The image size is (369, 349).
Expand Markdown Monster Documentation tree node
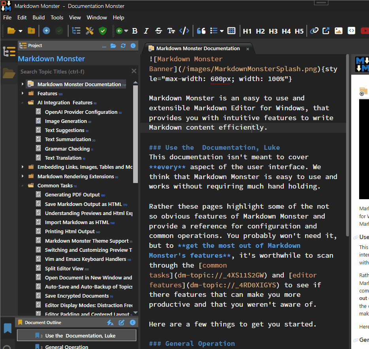point(23,84)
